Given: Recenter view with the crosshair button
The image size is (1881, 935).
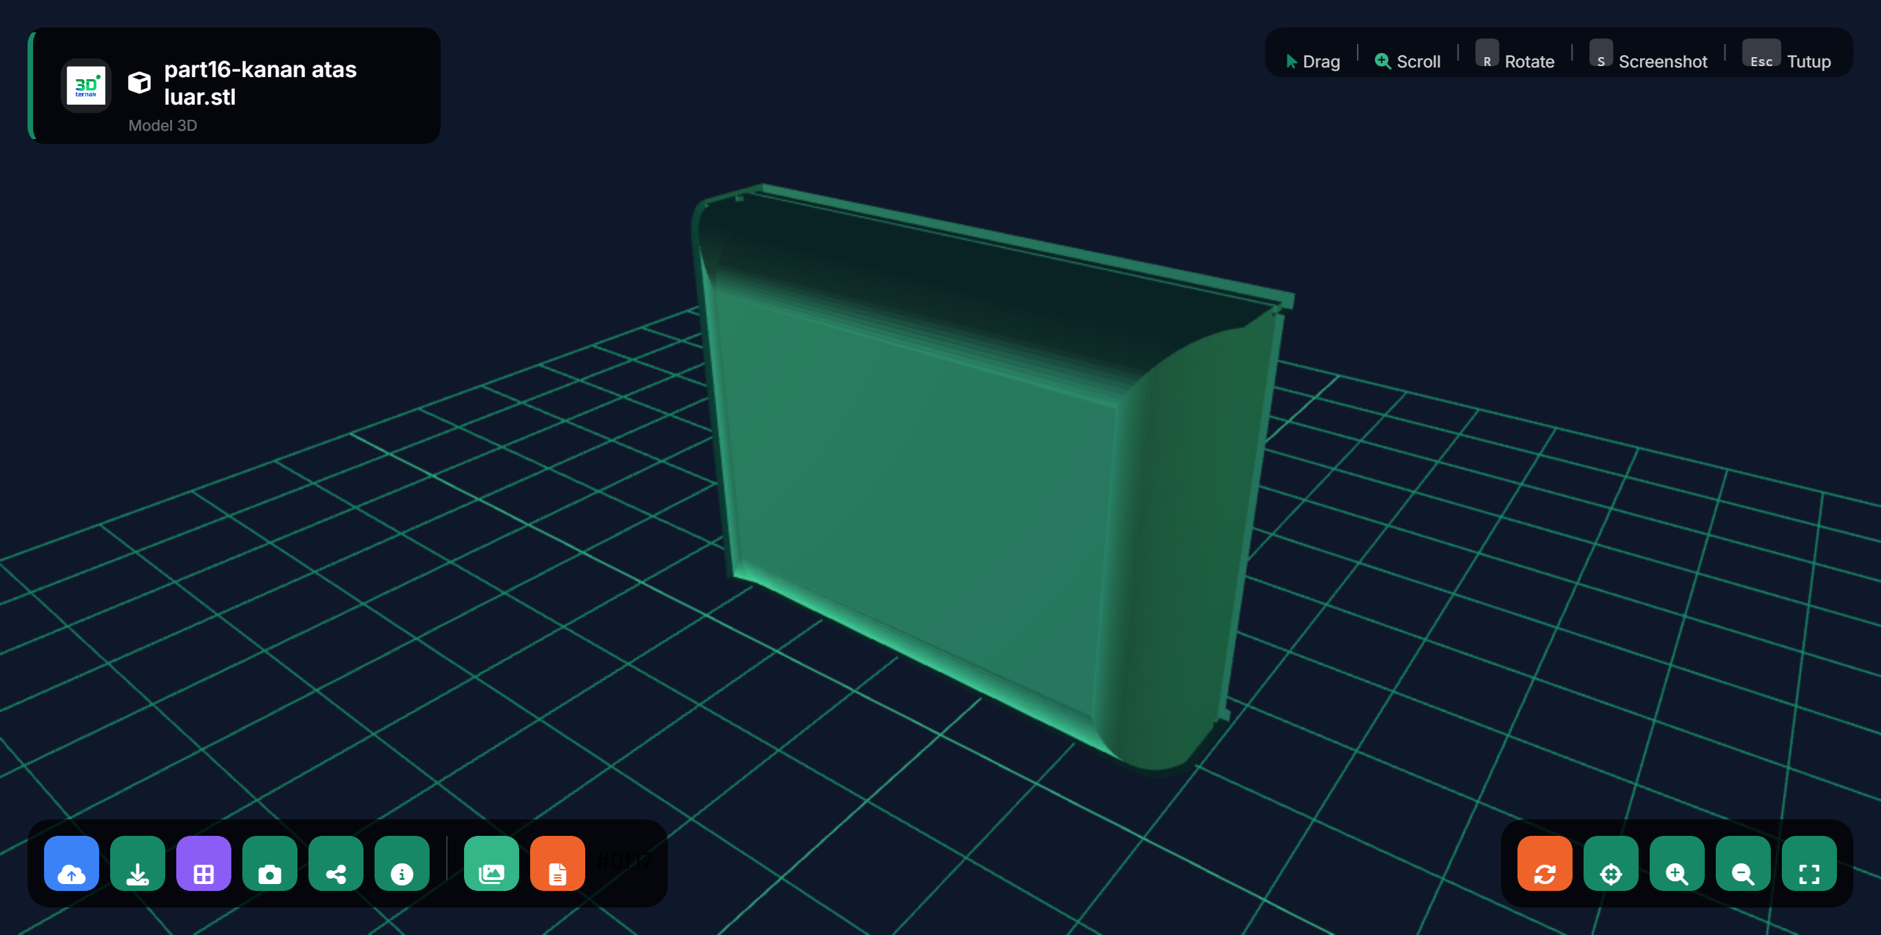Looking at the screenshot, I should point(1611,863).
